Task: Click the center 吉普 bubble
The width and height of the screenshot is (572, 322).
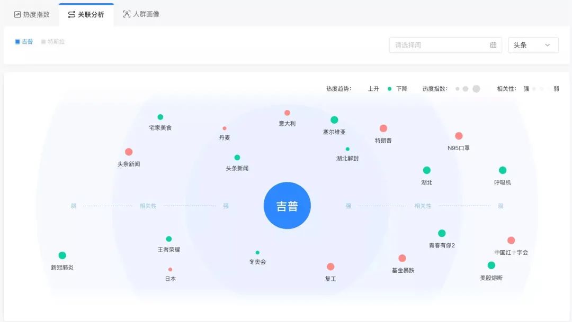Action: tap(287, 206)
